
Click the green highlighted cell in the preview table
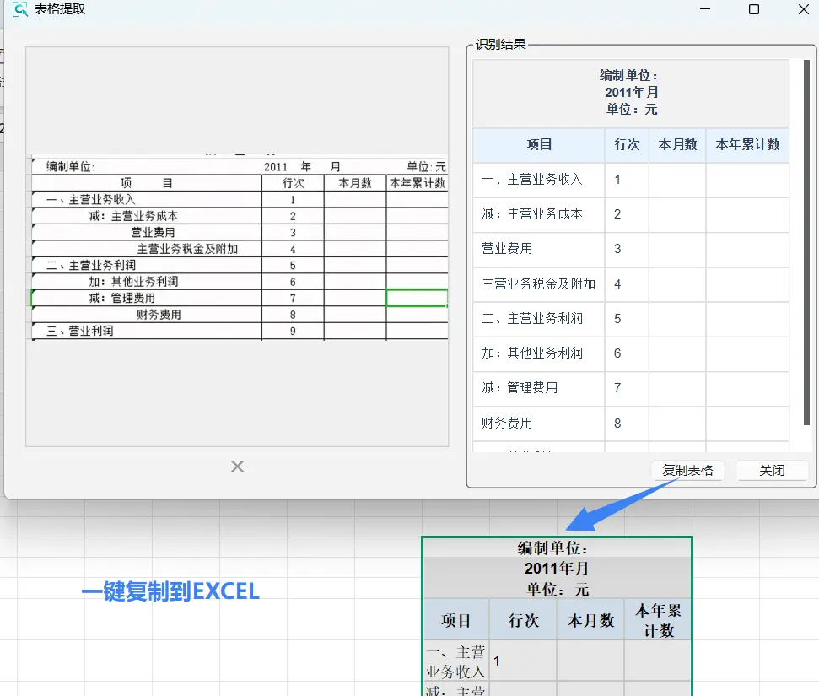point(417,297)
